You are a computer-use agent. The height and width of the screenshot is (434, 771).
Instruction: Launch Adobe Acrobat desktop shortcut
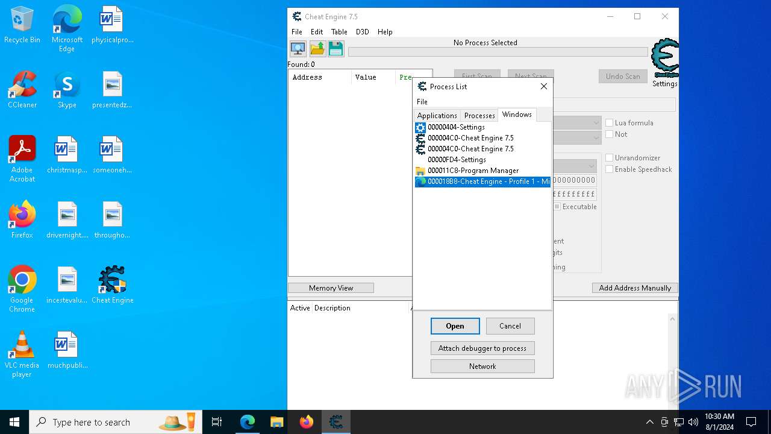[x=22, y=159]
